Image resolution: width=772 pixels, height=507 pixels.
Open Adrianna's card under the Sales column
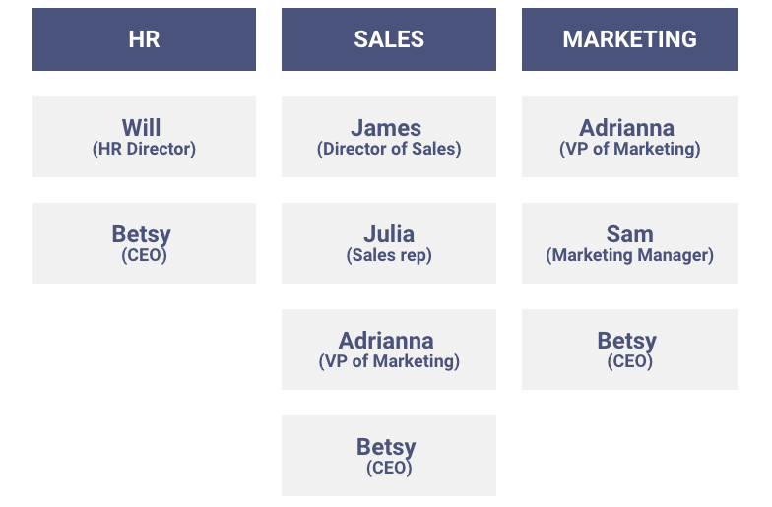(x=389, y=349)
